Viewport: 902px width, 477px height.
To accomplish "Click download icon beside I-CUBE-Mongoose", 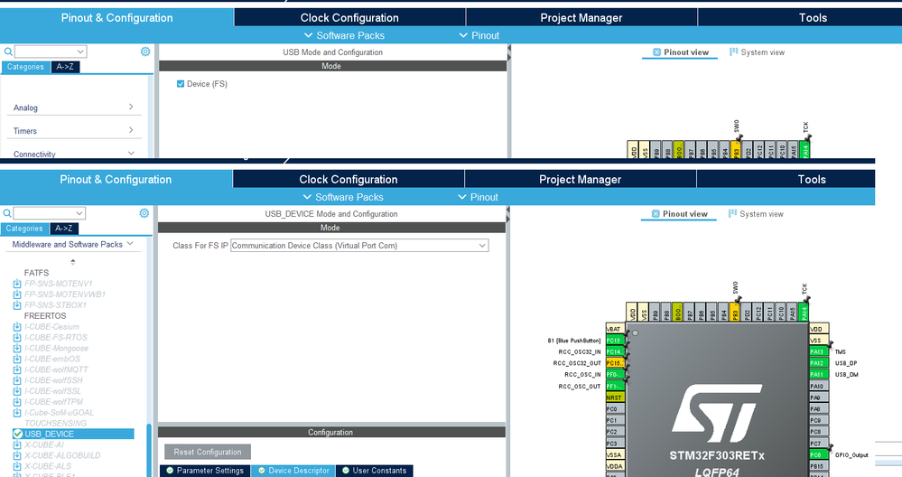I will coord(17,348).
